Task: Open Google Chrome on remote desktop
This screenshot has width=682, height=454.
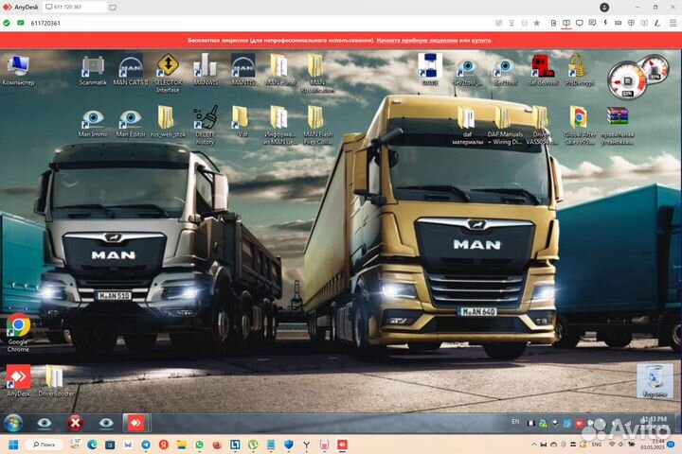Action: coord(17,329)
